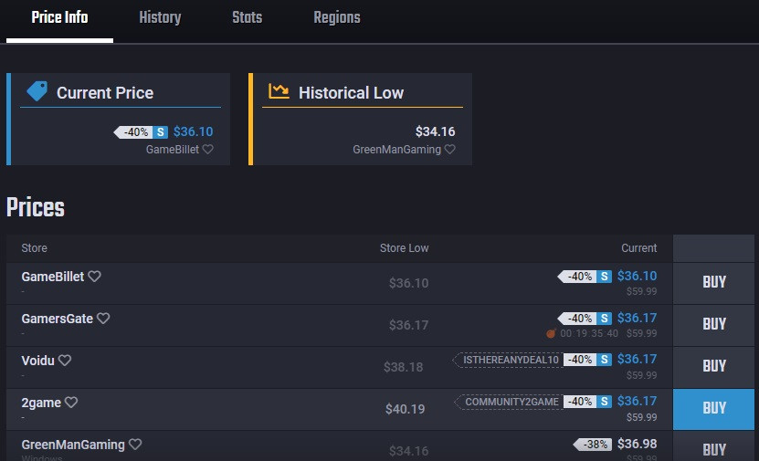Click -40% badge in 2game row
This screenshot has height=461, width=759.
tap(580, 402)
